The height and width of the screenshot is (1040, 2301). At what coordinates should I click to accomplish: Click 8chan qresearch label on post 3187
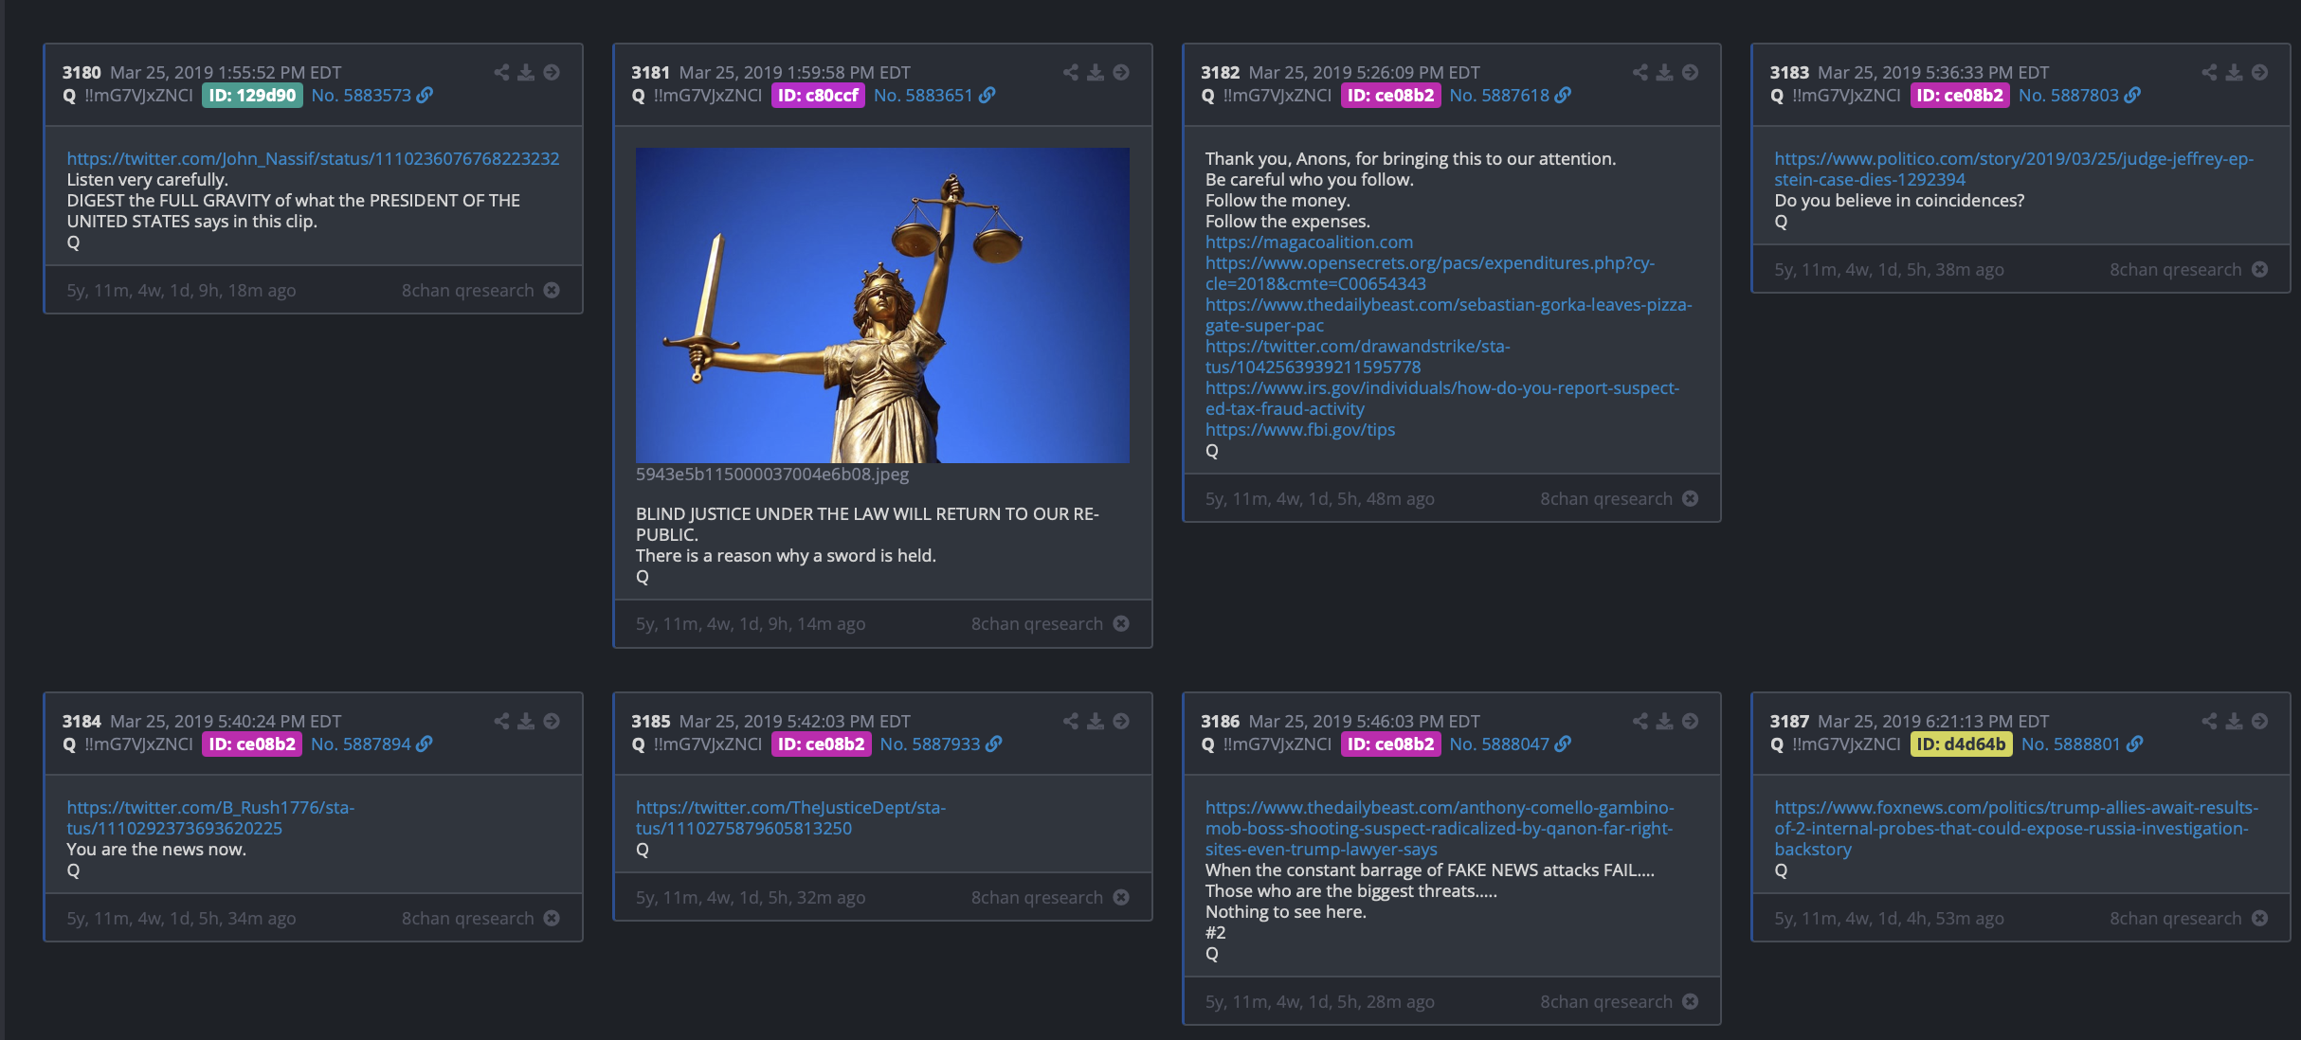tap(2175, 918)
